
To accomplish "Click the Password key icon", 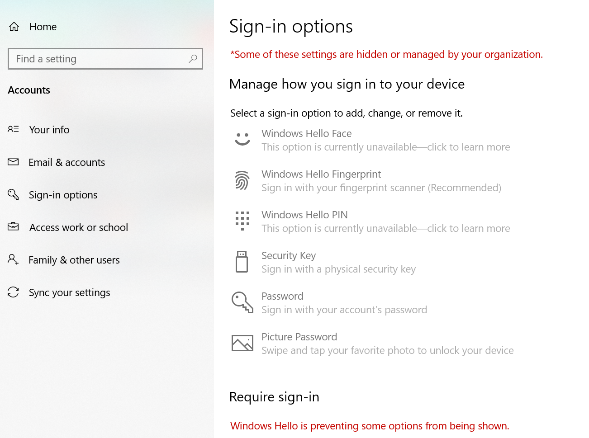I will 242,302.
